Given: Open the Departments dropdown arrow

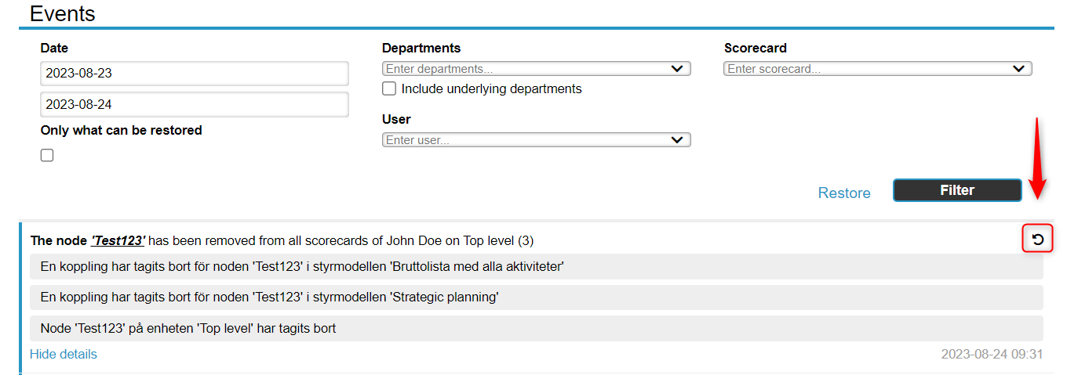Looking at the screenshot, I should click(678, 69).
